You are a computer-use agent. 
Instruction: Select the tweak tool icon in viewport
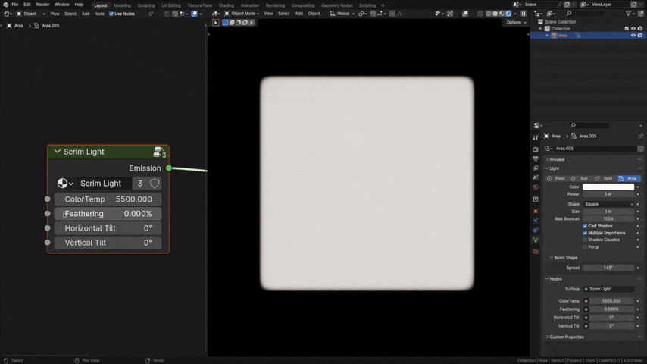[x=216, y=22]
